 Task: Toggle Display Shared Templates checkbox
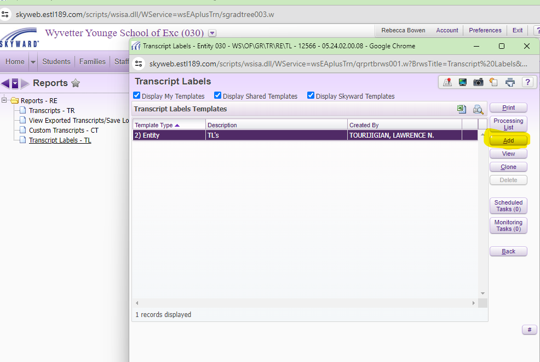click(218, 95)
